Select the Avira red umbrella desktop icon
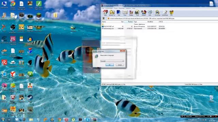The height and width of the screenshot is (122, 218). coord(4,63)
